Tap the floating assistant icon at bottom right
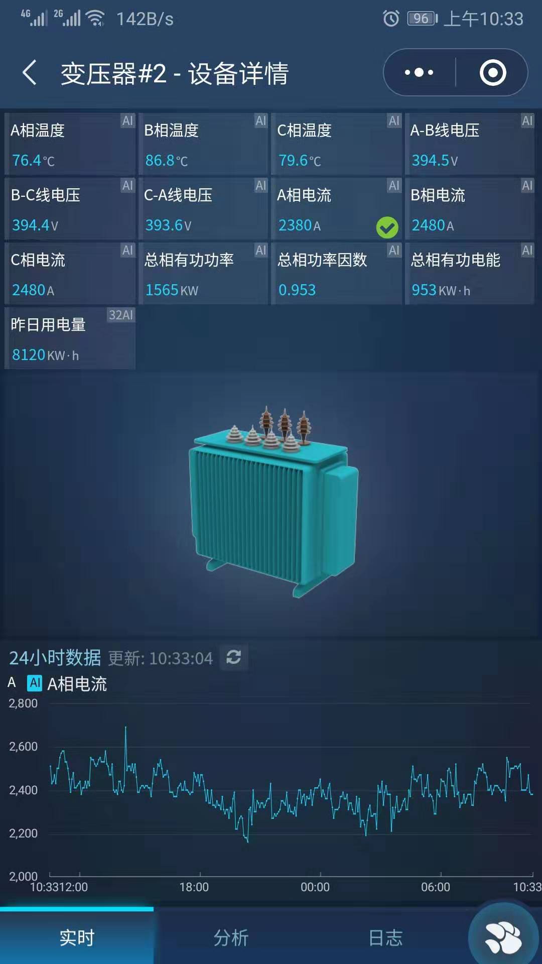This screenshot has width=542, height=964. (503, 937)
